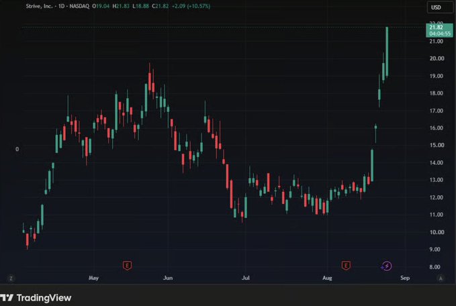Click the 13.00 price axis label
The height and width of the screenshot is (306, 456).
pyautogui.click(x=437, y=180)
